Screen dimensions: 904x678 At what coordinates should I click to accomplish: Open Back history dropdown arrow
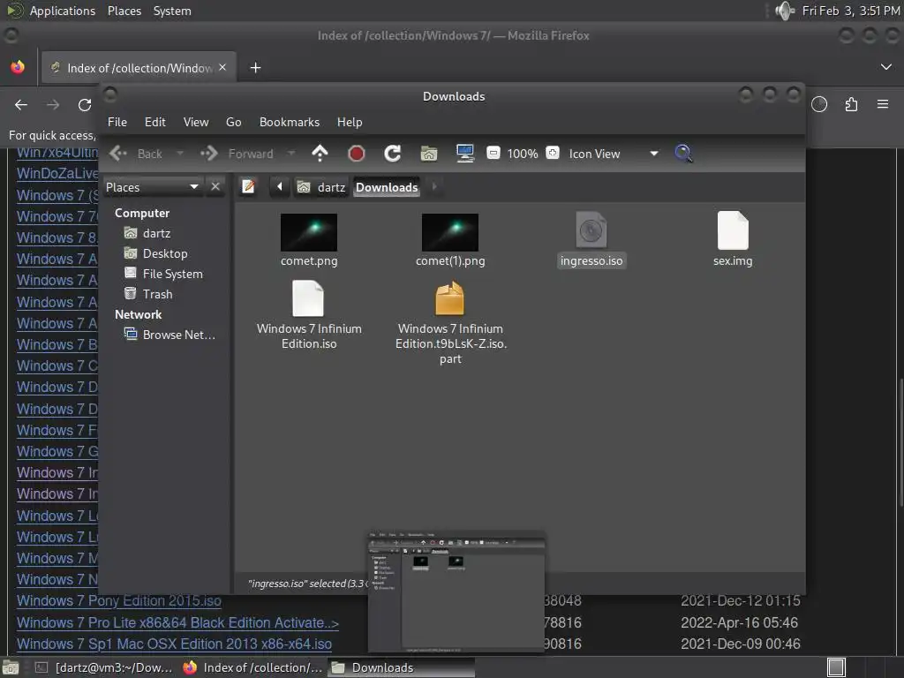[x=180, y=154]
